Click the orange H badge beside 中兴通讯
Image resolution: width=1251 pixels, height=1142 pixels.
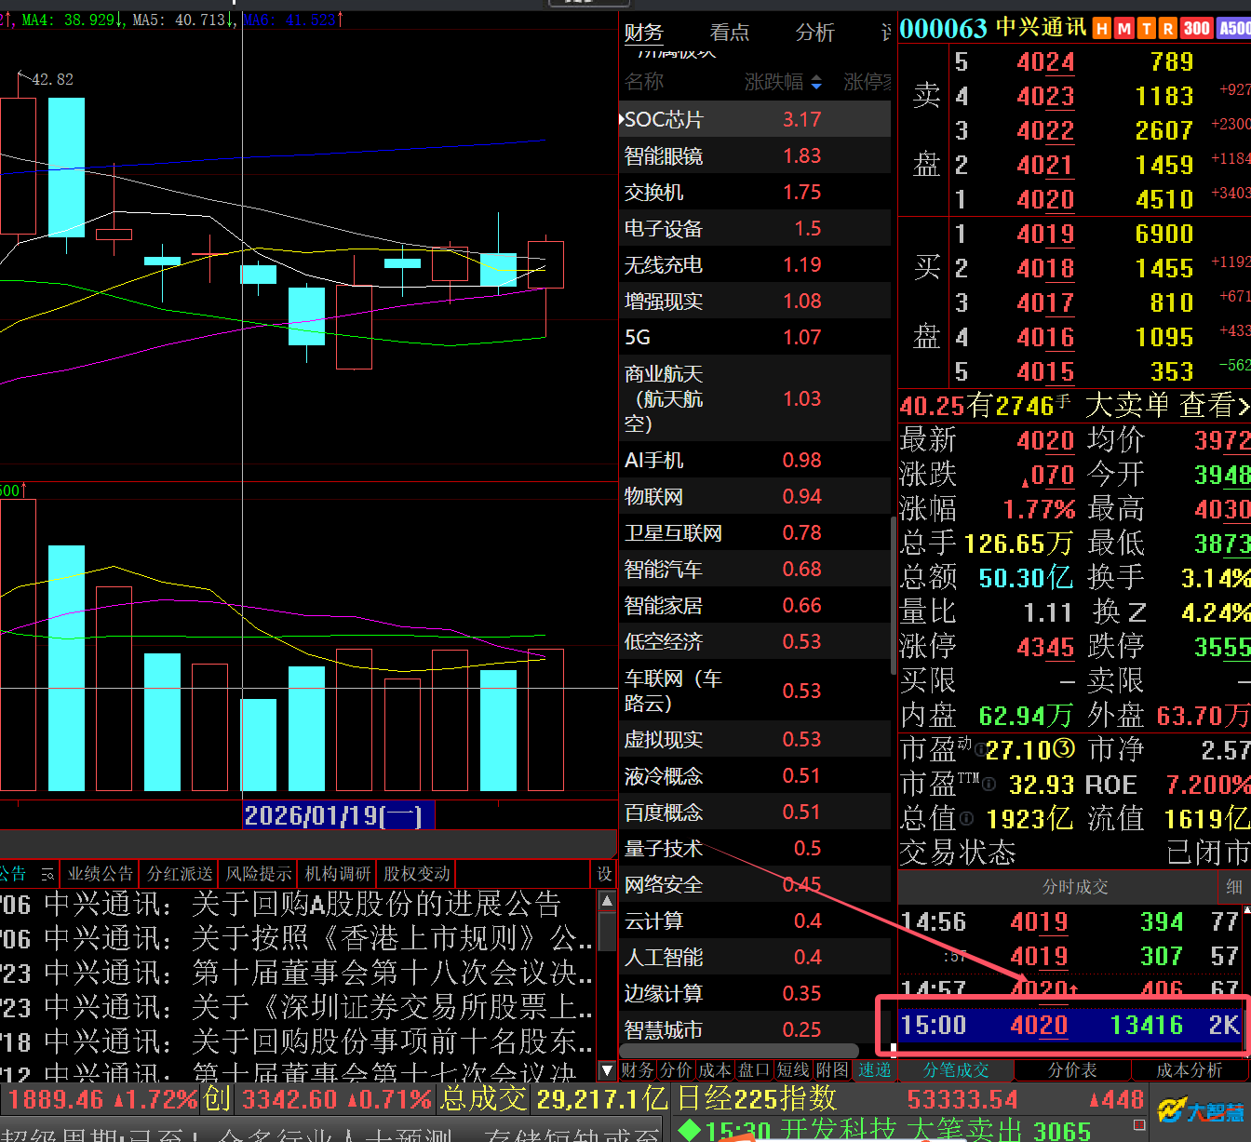tap(1102, 29)
